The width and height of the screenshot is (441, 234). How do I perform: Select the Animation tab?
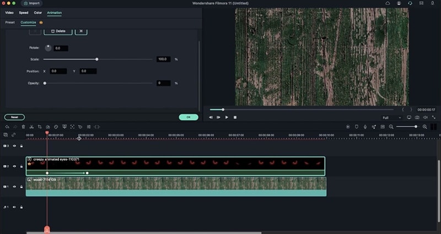point(54,13)
